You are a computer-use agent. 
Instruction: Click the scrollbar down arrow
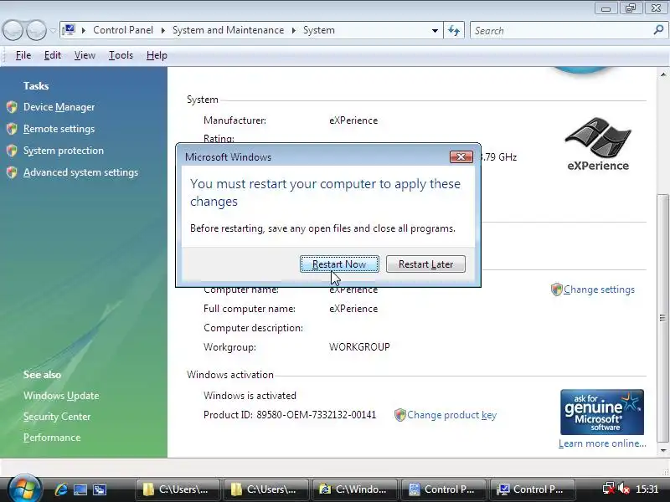(x=663, y=451)
